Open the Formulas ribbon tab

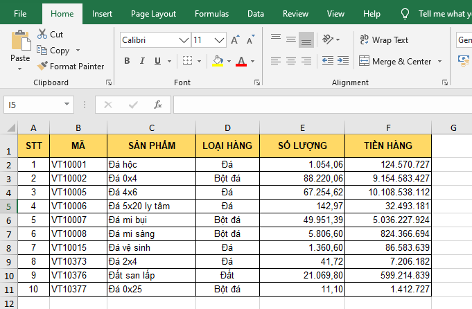pos(211,13)
